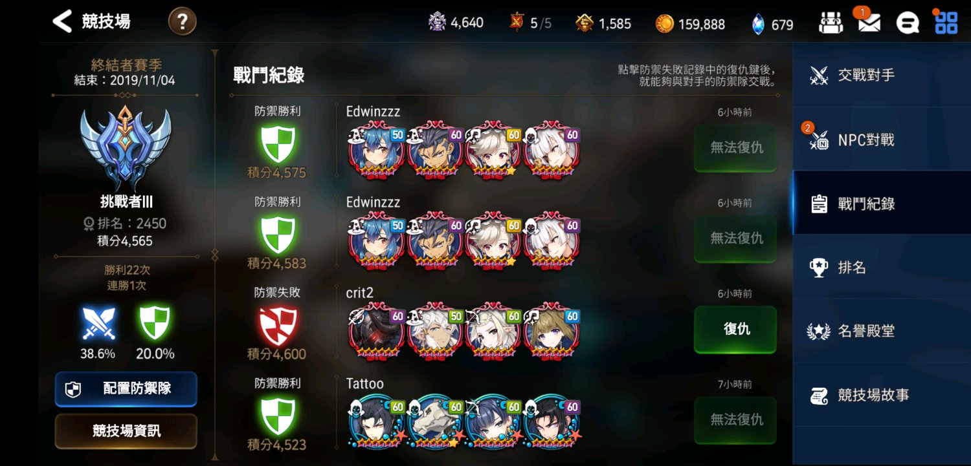
Task: Tap the blue gem currency icon
Action: (758, 24)
